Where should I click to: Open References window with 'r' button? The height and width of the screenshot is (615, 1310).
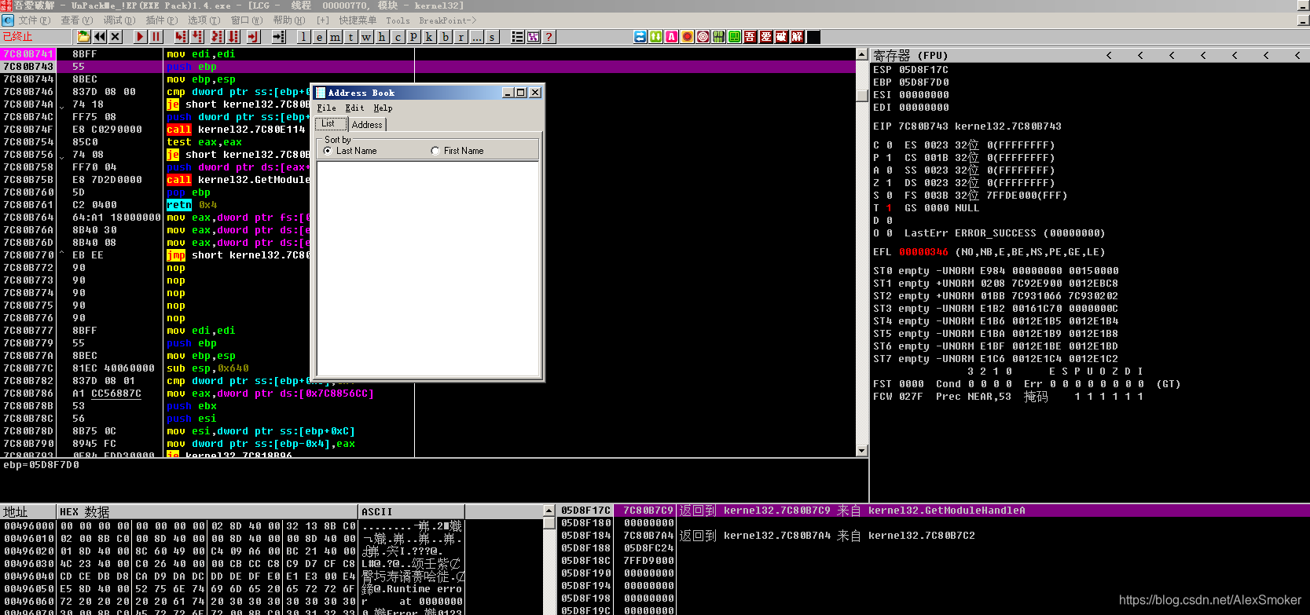click(x=461, y=37)
